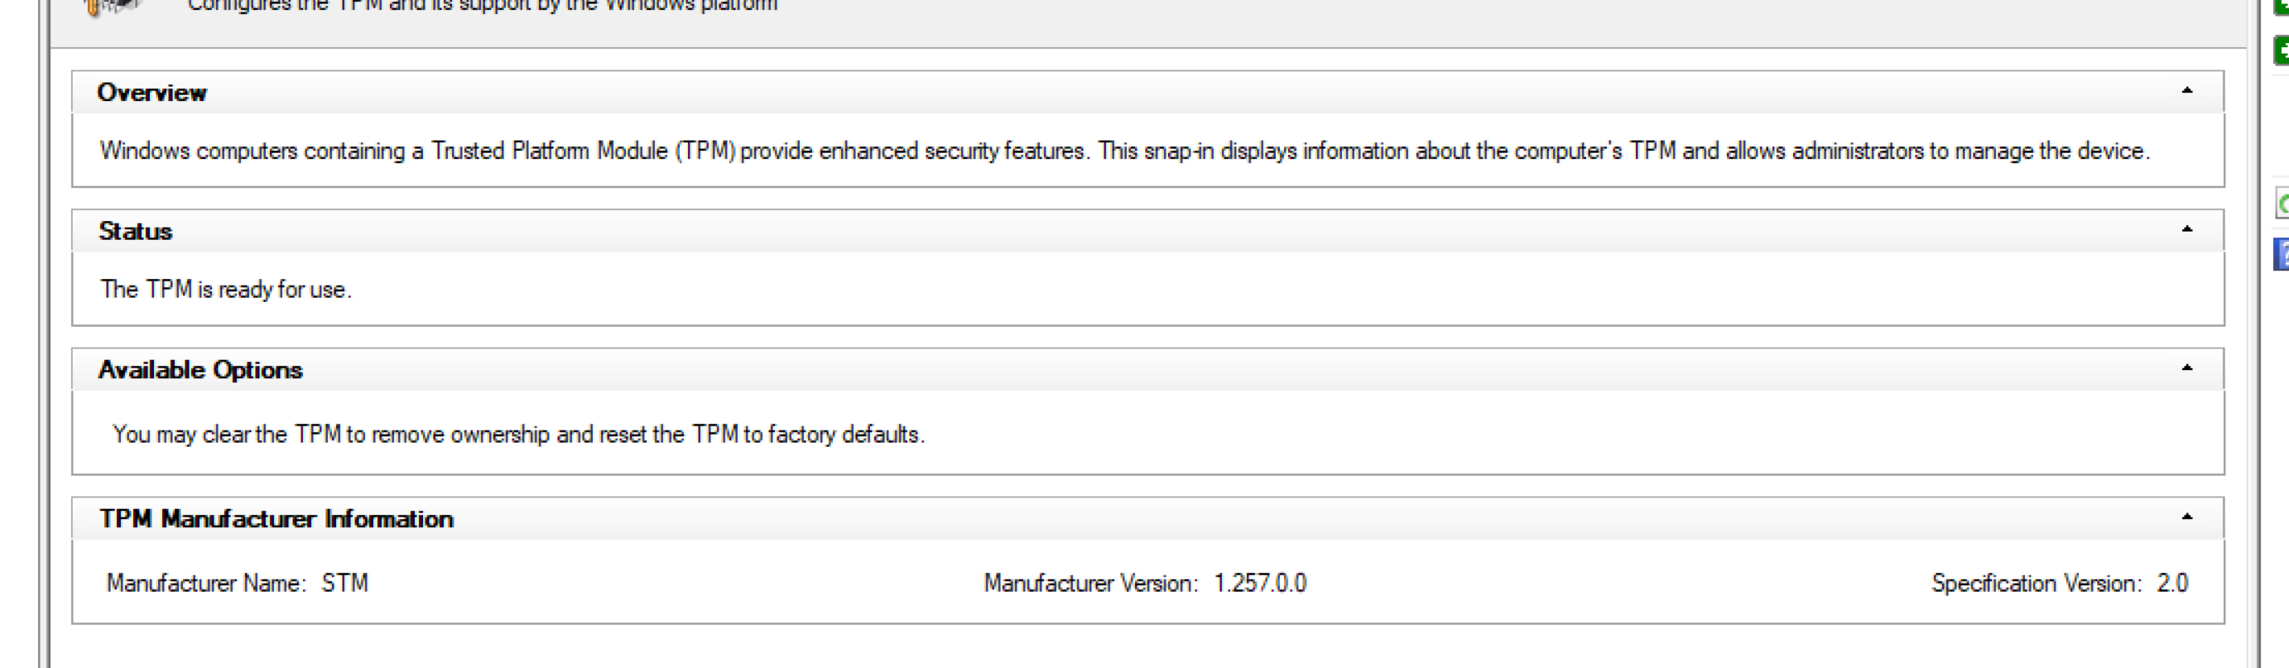Click the Manufacturer Version value 1.257.0.0

click(x=1260, y=583)
